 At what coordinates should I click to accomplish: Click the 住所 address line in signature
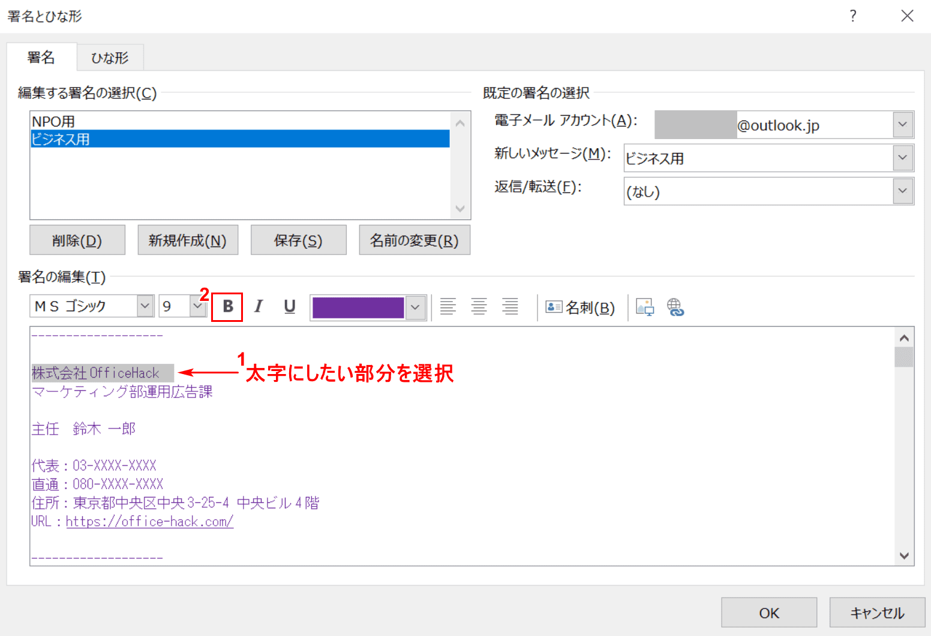point(175,503)
